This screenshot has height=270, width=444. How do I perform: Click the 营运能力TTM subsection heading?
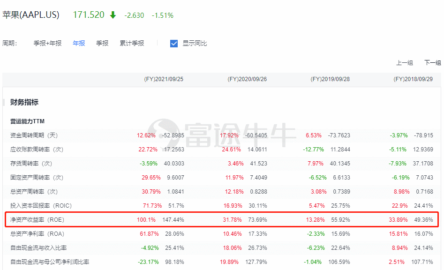point(28,121)
